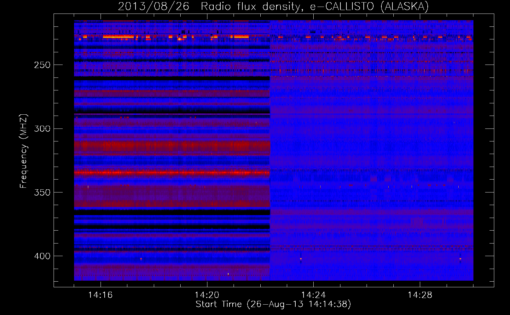Click the 250 frequency tick label
This screenshot has height=315, width=510.
click(42, 65)
